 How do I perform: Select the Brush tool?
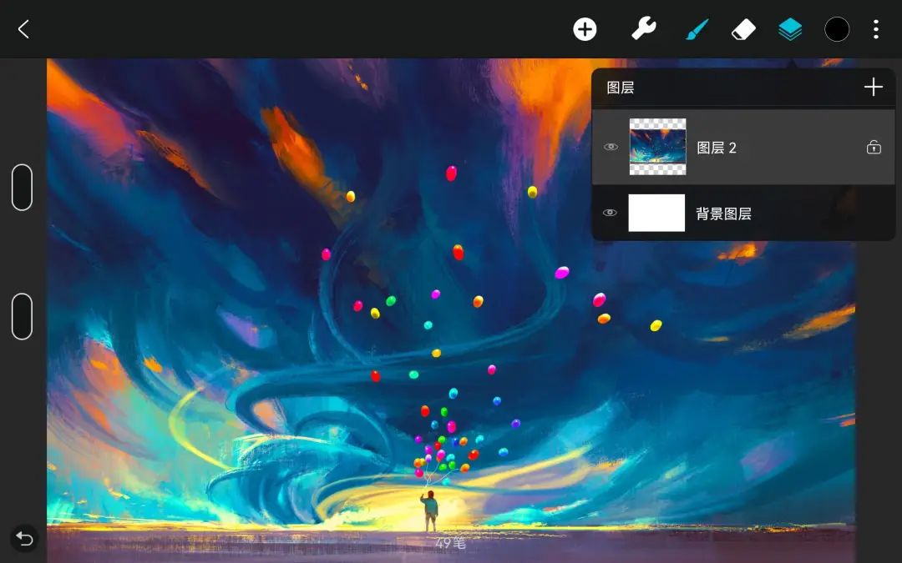coord(697,29)
